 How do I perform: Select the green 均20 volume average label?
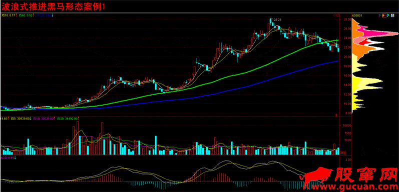(x=68, y=118)
